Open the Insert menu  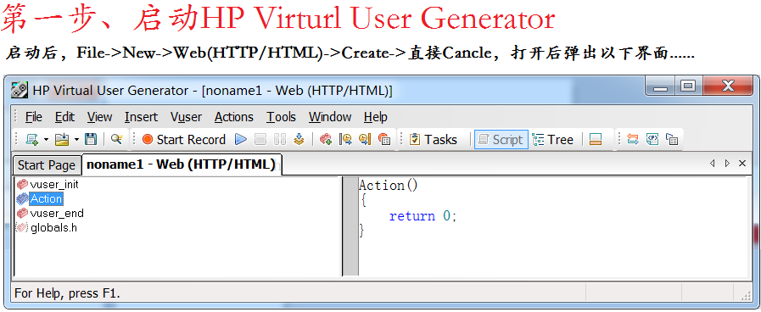click(x=141, y=117)
